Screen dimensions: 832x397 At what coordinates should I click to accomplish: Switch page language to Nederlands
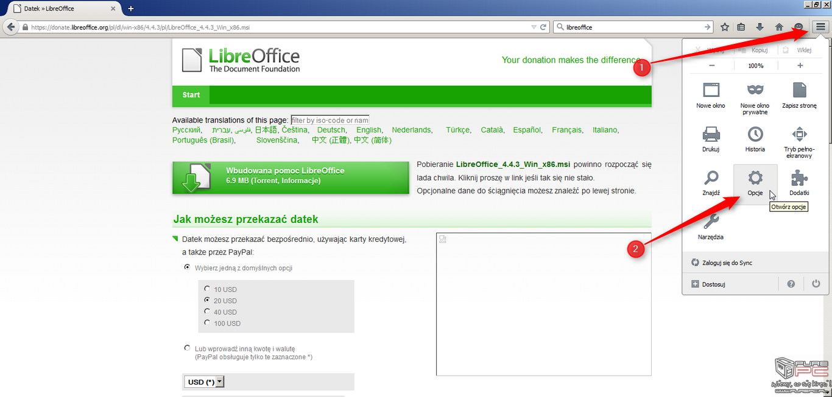pyautogui.click(x=411, y=130)
